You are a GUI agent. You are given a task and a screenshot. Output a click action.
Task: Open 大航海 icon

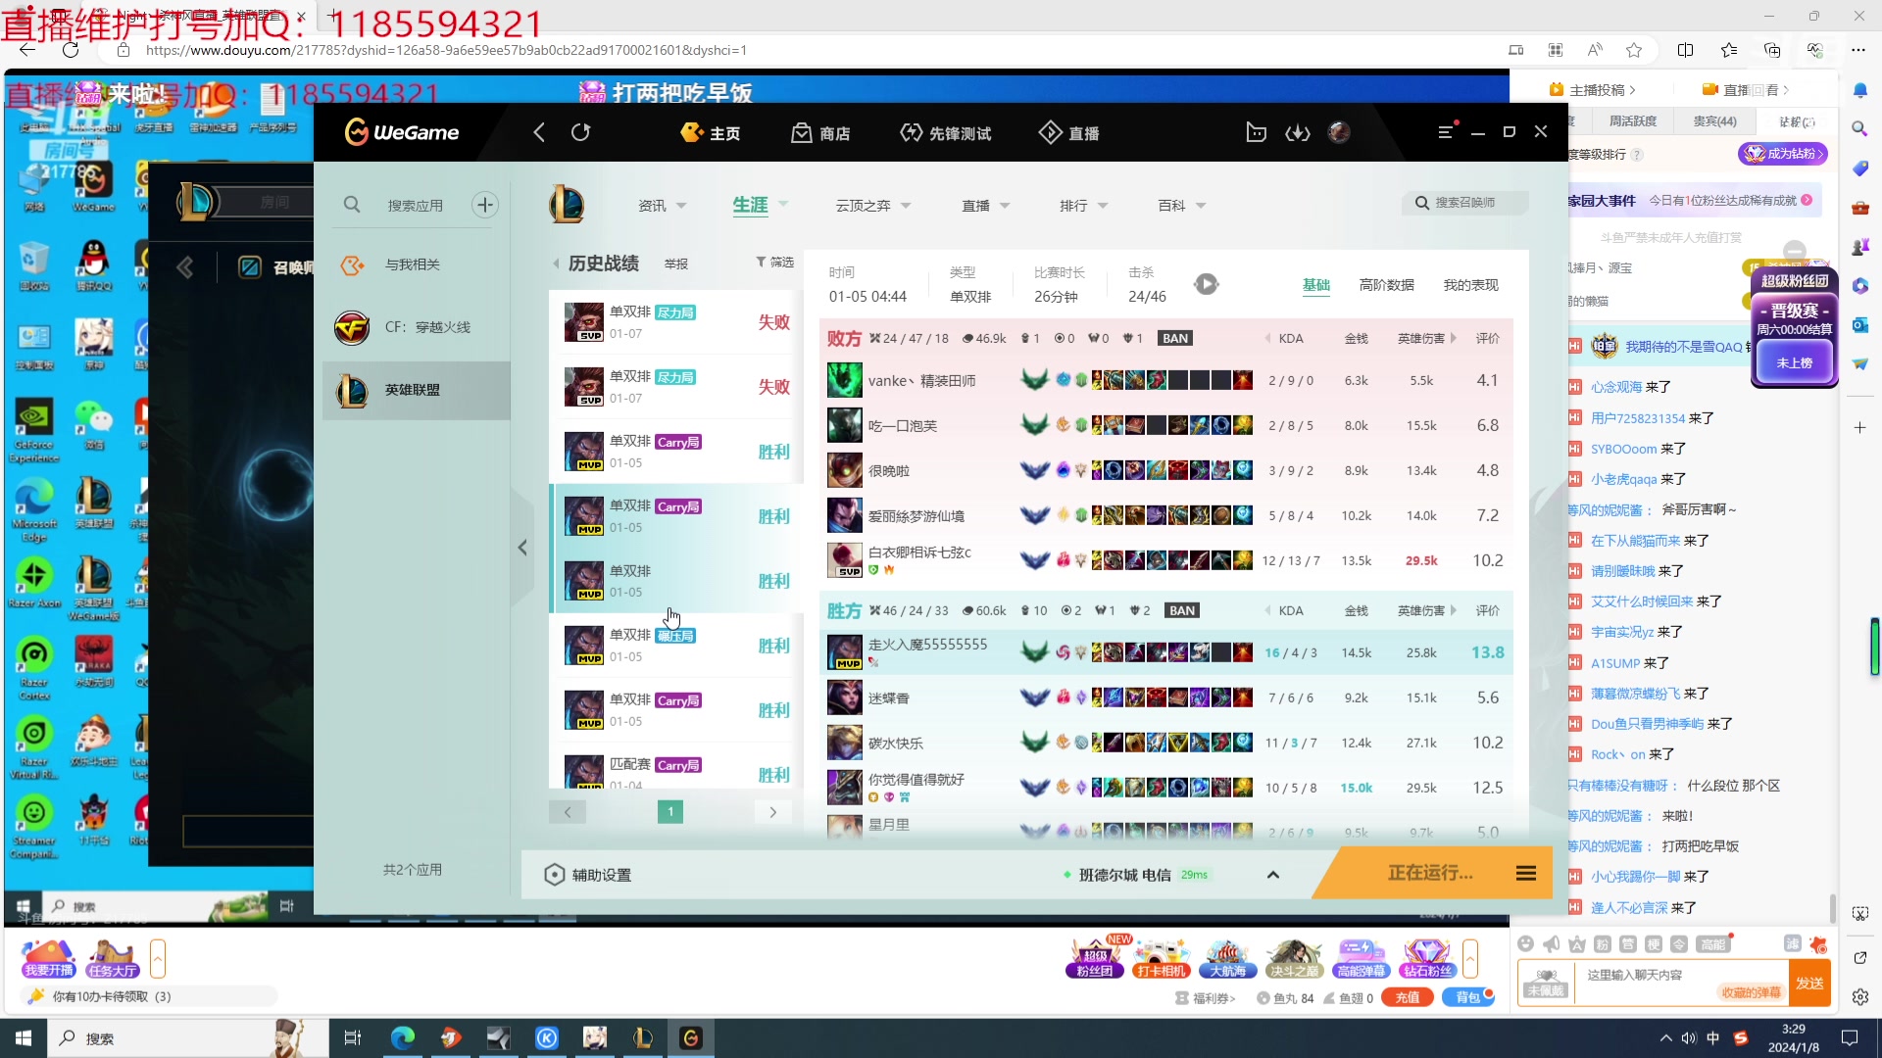pyautogui.click(x=1227, y=958)
